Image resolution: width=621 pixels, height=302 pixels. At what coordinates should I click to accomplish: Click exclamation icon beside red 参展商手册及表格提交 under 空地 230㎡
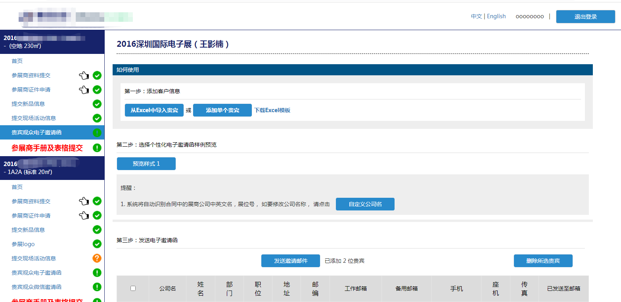click(97, 148)
